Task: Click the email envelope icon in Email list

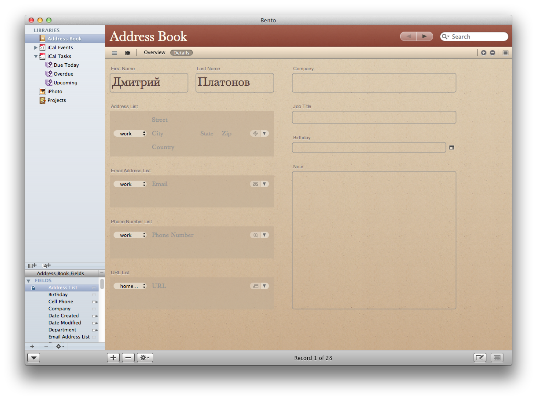Action: click(255, 184)
